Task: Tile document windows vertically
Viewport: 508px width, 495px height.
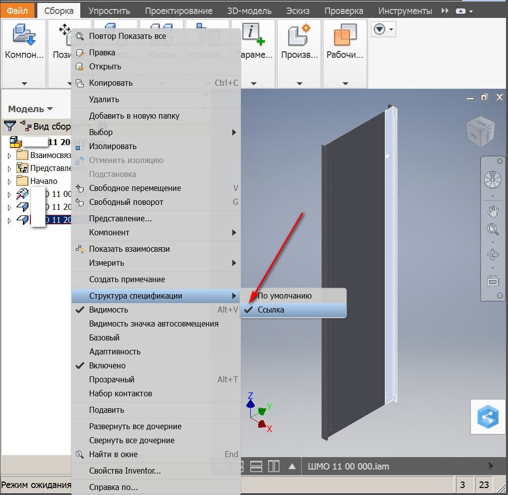Action: pos(274,467)
